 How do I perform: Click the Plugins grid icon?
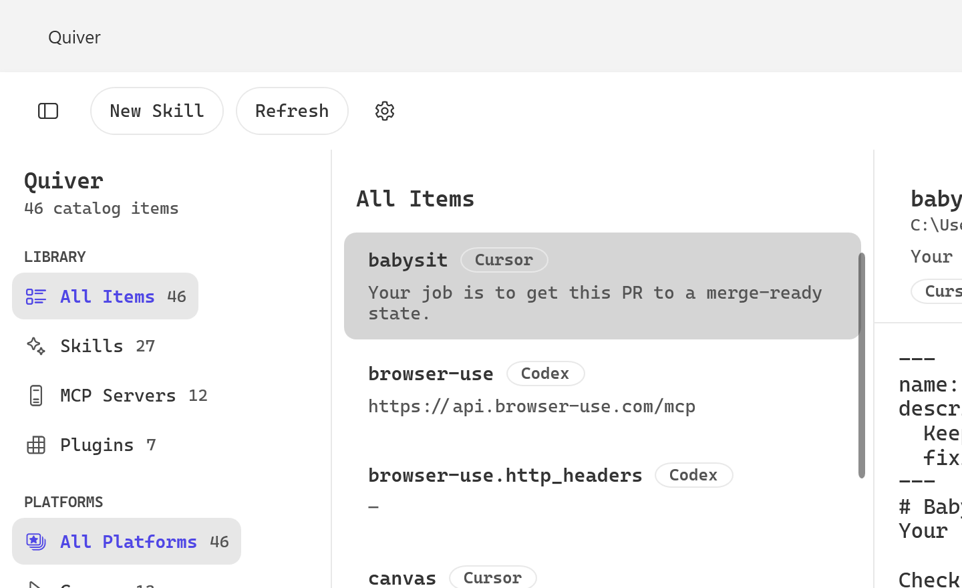point(36,445)
